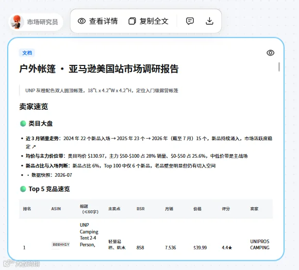Select the 市场研究员 role label

[x=42, y=22]
